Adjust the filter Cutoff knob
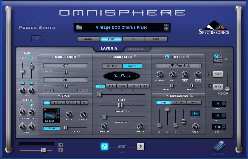 pos(160,74)
